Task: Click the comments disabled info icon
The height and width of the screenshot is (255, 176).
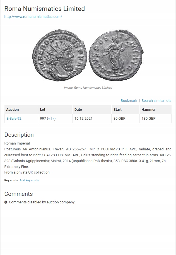Action: (x=6, y=202)
